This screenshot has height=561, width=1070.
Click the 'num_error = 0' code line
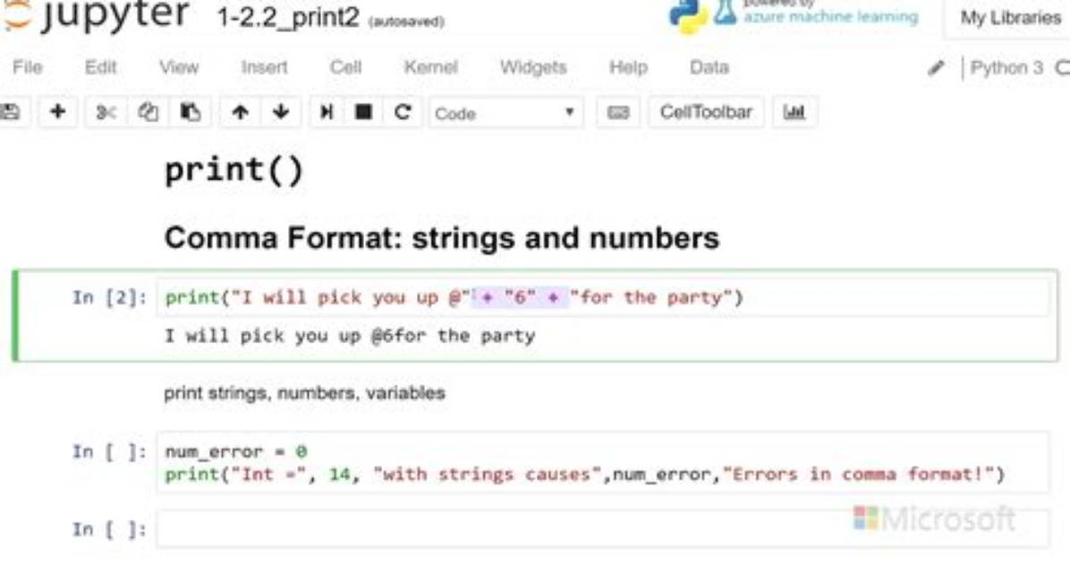click(x=236, y=451)
